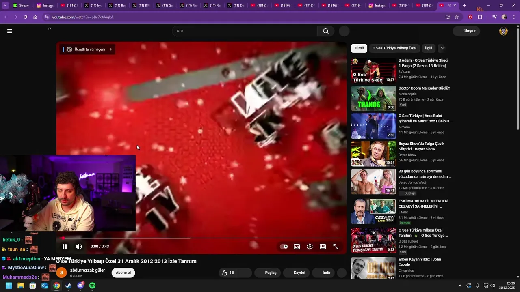Open abdurrezzak güler channel avatar

pos(61,273)
